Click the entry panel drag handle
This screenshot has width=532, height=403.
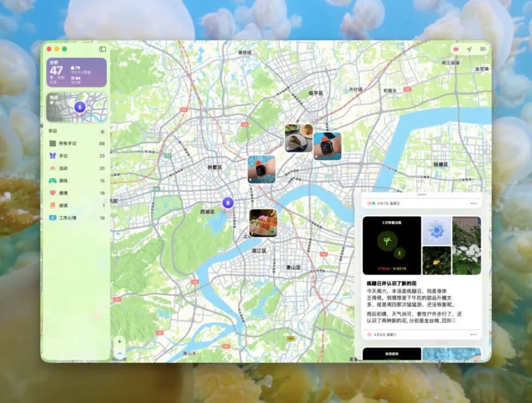coord(422,195)
